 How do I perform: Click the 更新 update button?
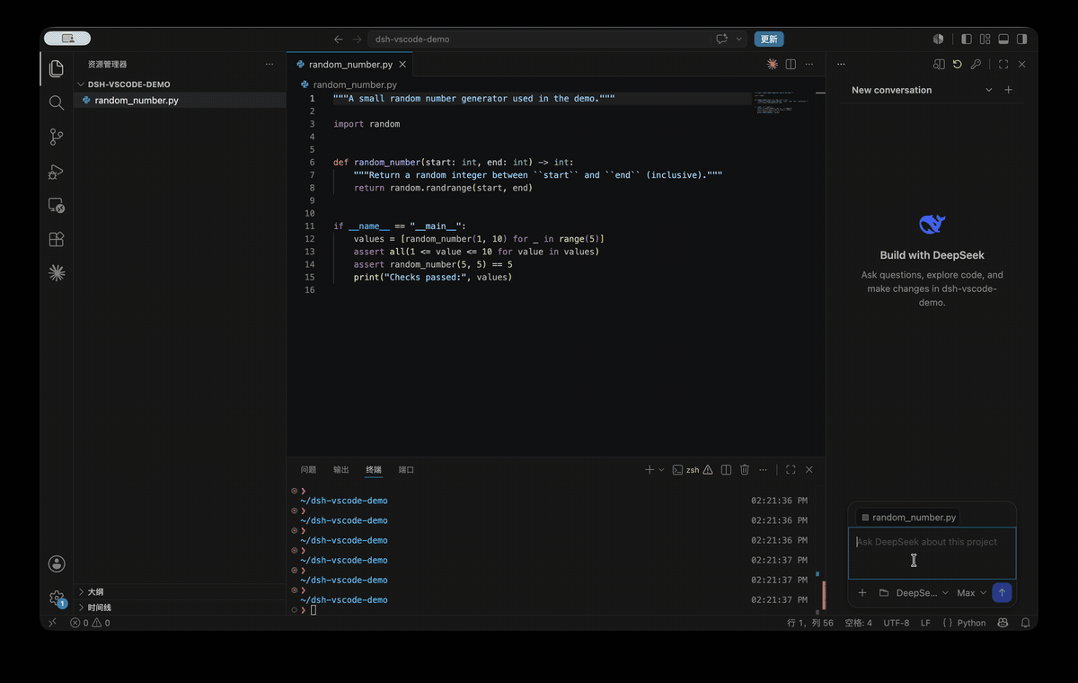tap(769, 40)
